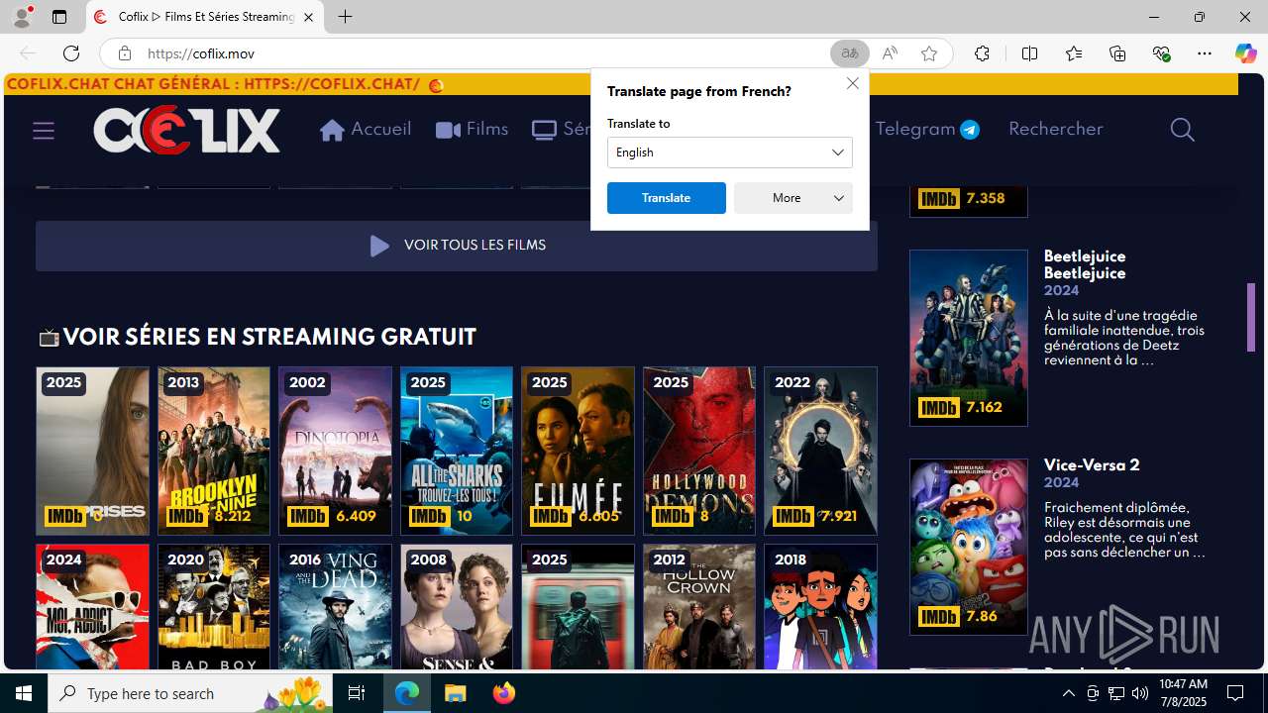This screenshot has height=713, width=1268.
Task: Open the browser profile icon
Action: pos(22,17)
